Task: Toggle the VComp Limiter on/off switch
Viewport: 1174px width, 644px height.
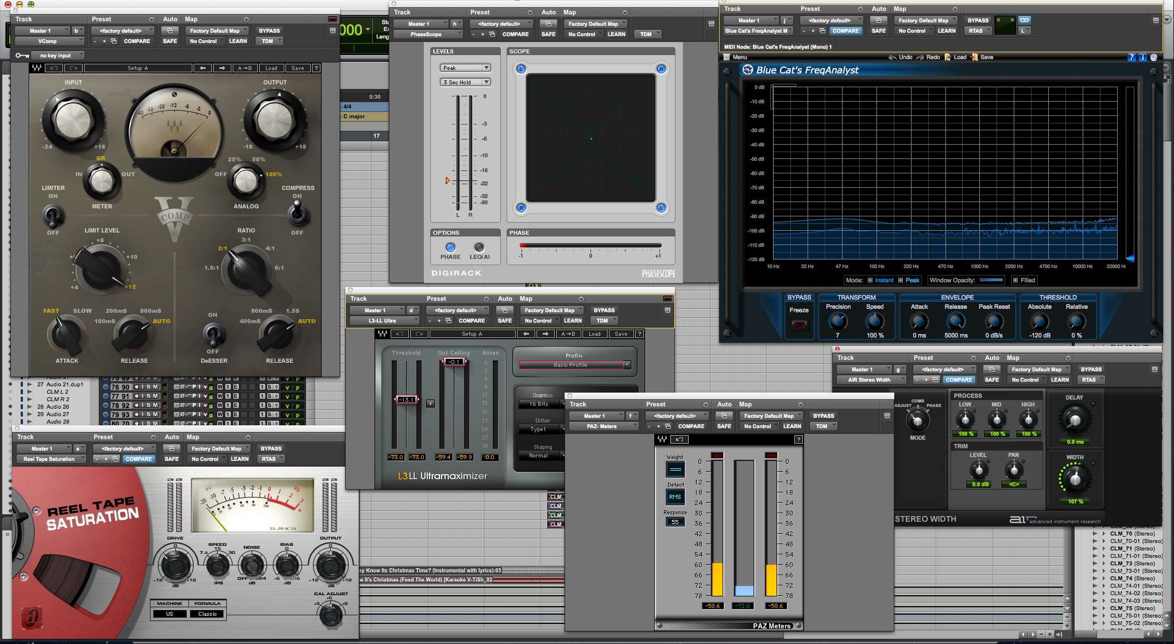Action: 53,215
